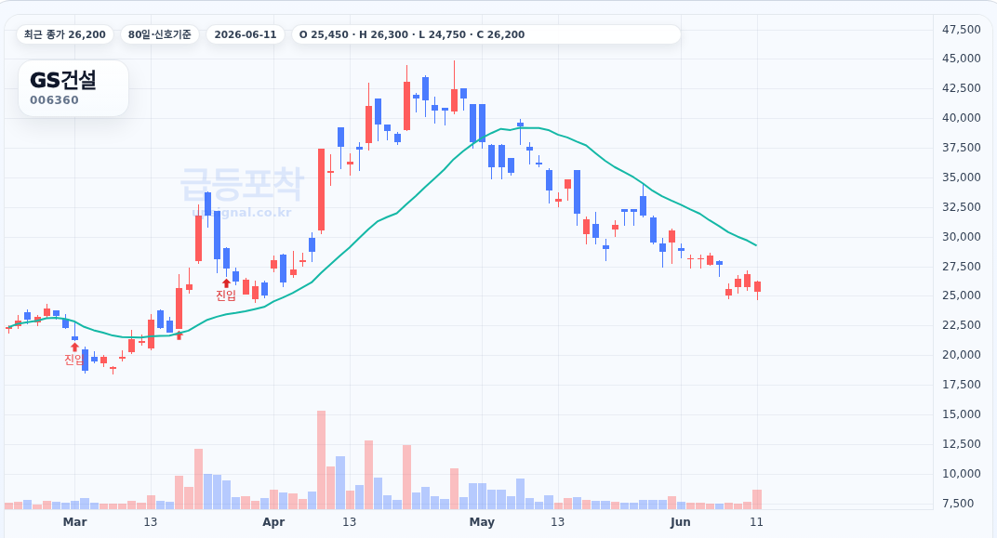Viewport: 997px width, 538px height.
Task: Click the 20,000 price axis label
Action: tap(962, 354)
